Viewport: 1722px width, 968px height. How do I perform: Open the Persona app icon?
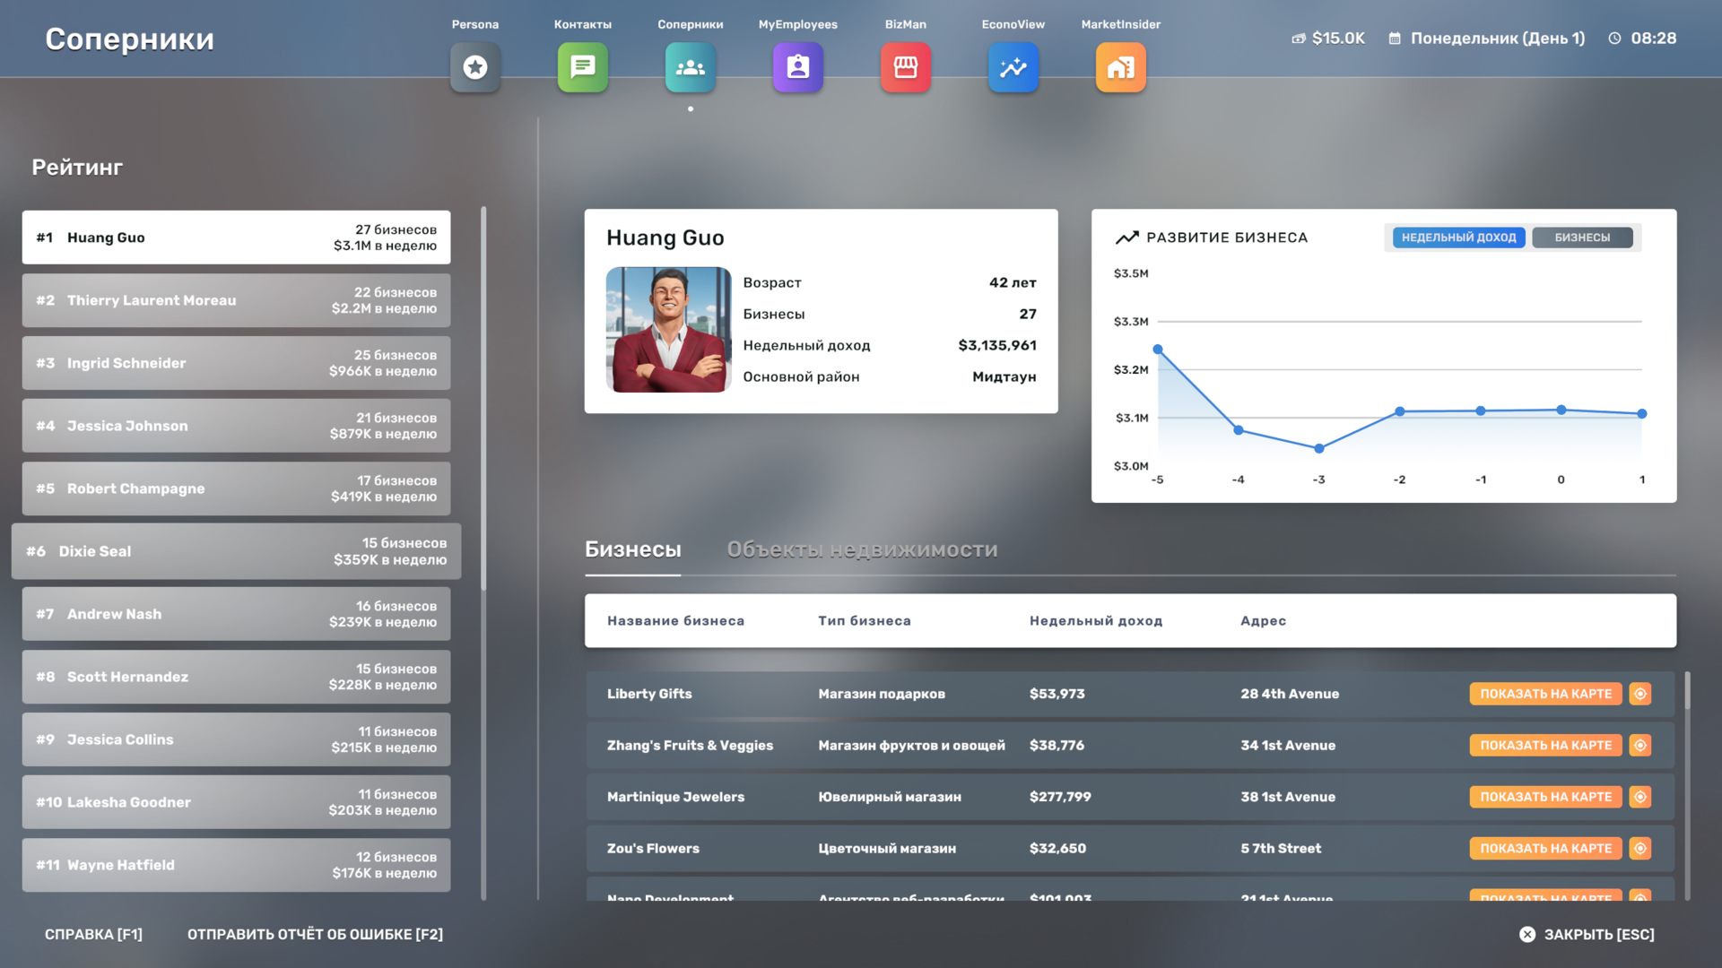pos(475,67)
